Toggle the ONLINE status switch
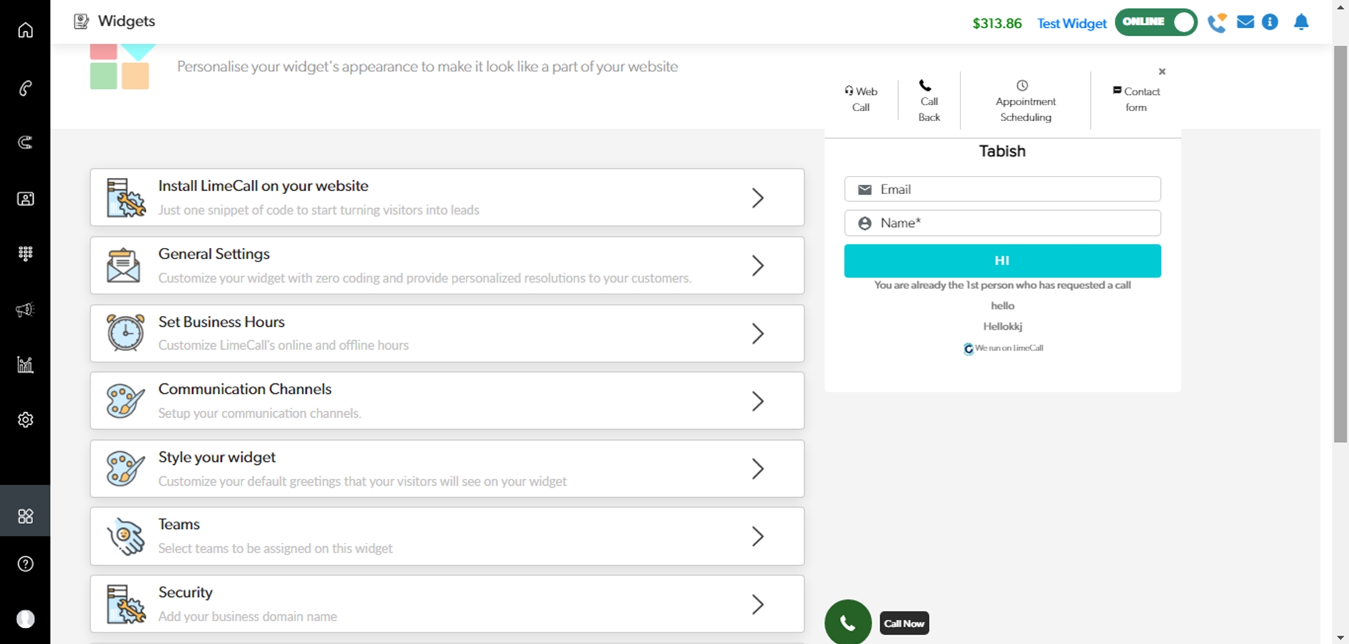This screenshot has height=644, width=1349. click(1155, 22)
